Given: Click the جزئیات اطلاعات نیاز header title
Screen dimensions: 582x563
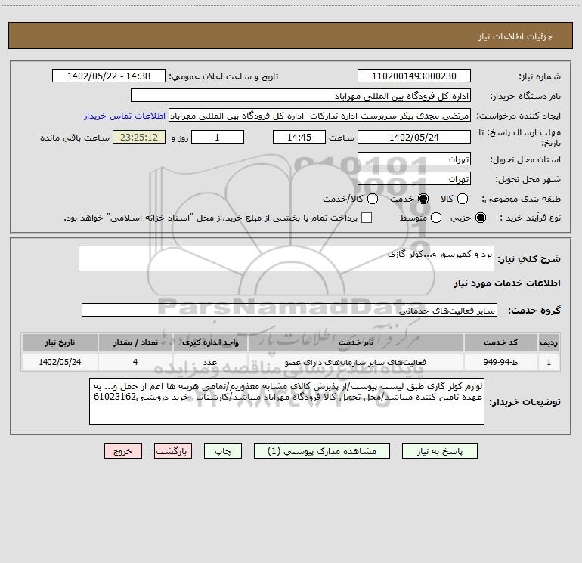Looking at the screenshot, I should (515, 36).
